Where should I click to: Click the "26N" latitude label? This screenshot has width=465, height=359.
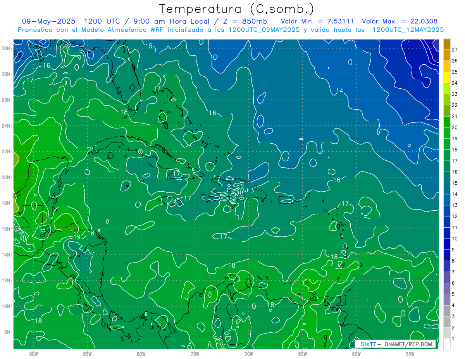coord(6,100)
